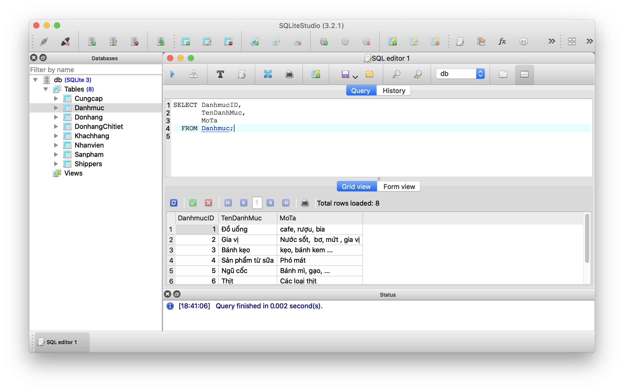Click the Save SQL to file icon
The image size is (624, 391).
pyautogui.click(x=345, y=74)
